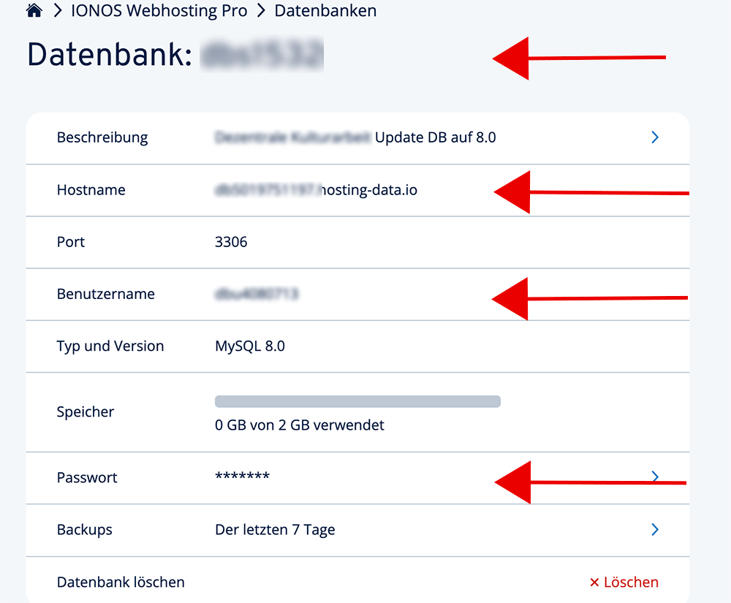Image resolution: width=731 pixels, height=603 pixels.
Task: Click the home icon in the breadcrumb
Action: (x=34, y=11)
